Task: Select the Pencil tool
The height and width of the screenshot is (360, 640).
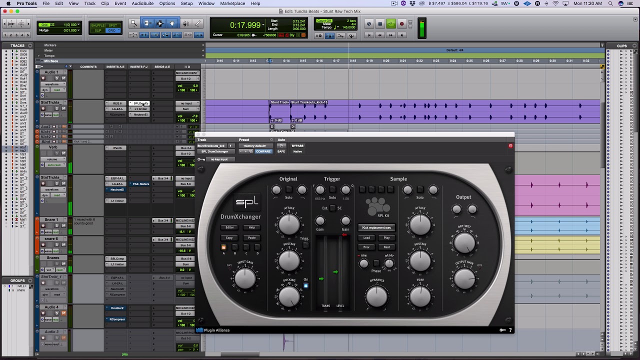Action: (198, 23)
